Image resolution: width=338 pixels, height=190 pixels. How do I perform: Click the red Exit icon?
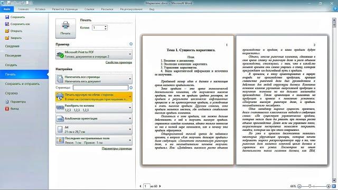[x=7, y=109]
